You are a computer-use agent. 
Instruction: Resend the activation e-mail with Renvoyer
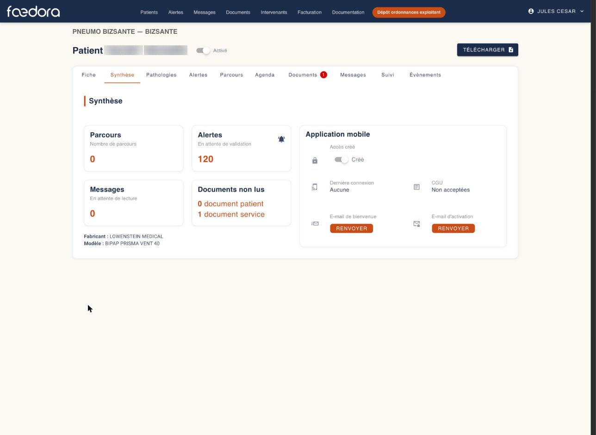(453, 229)
